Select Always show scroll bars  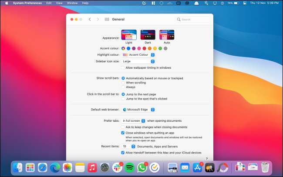click(123, 87)
